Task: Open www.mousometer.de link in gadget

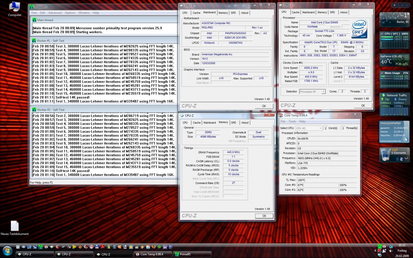Action: coord(390,141)
